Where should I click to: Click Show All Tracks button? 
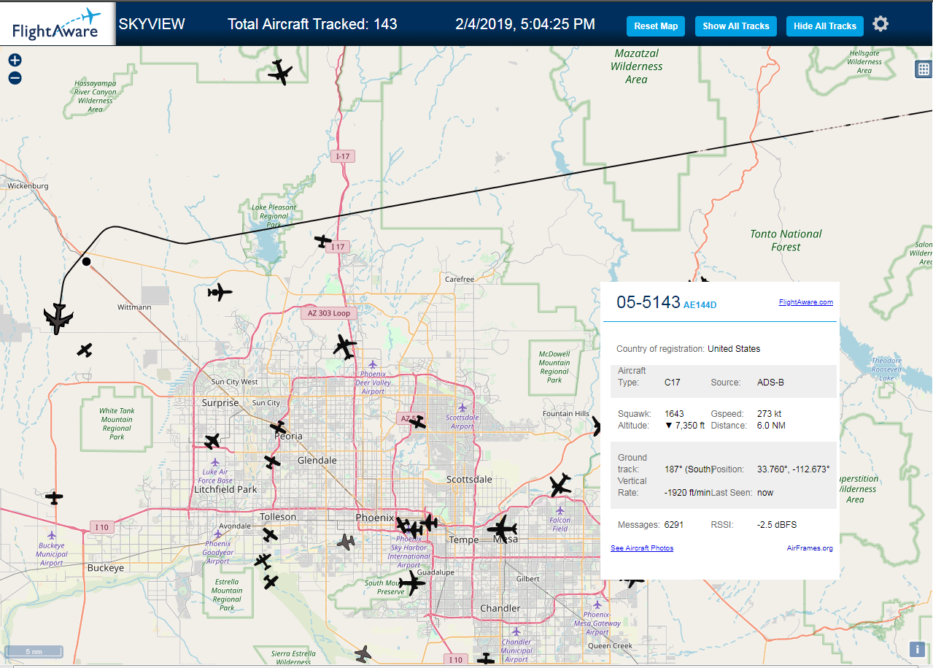[736, 26]
